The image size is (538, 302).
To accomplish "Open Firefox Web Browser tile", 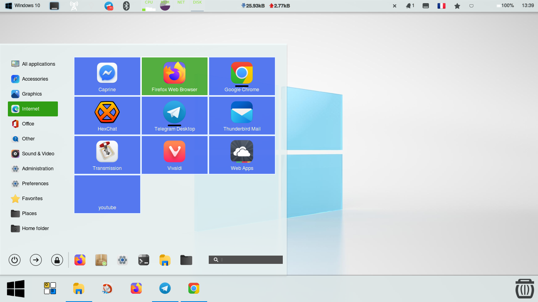I will (174, 76).
